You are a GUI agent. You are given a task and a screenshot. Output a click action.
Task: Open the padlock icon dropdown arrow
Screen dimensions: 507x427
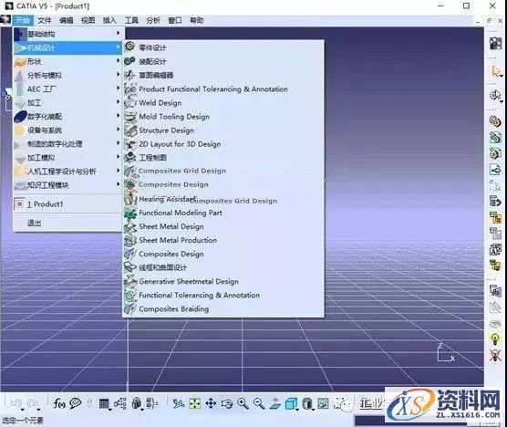click(142, 411)
